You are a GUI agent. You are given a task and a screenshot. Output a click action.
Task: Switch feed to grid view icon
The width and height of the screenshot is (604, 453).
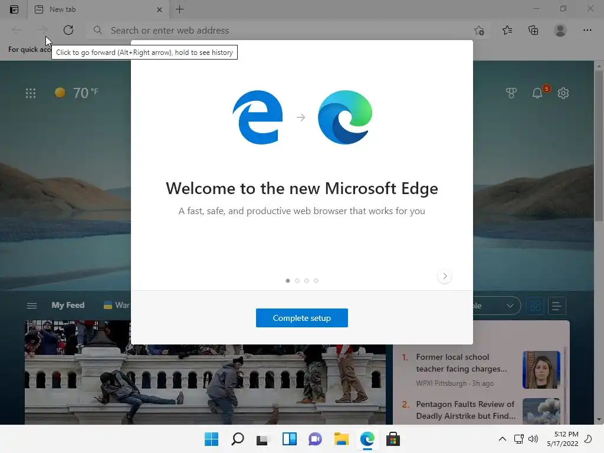535,306
